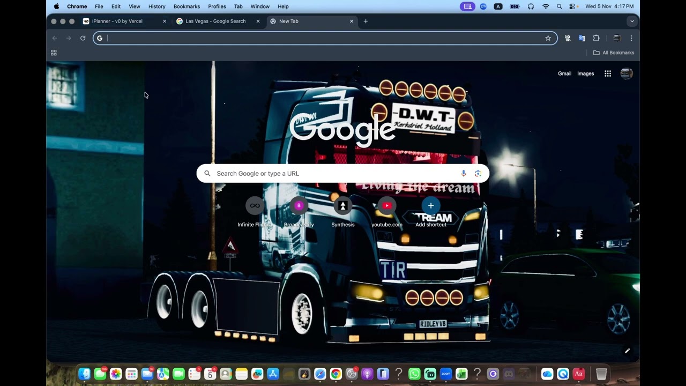This screenshot has width=686, height=386.
Task: Open the Wi-Fi status menu
Action: [546, 6]
